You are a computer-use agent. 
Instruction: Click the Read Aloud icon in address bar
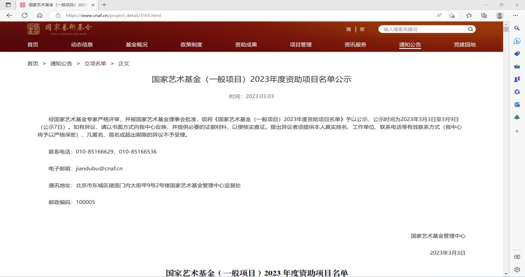[x=439, y=16]
